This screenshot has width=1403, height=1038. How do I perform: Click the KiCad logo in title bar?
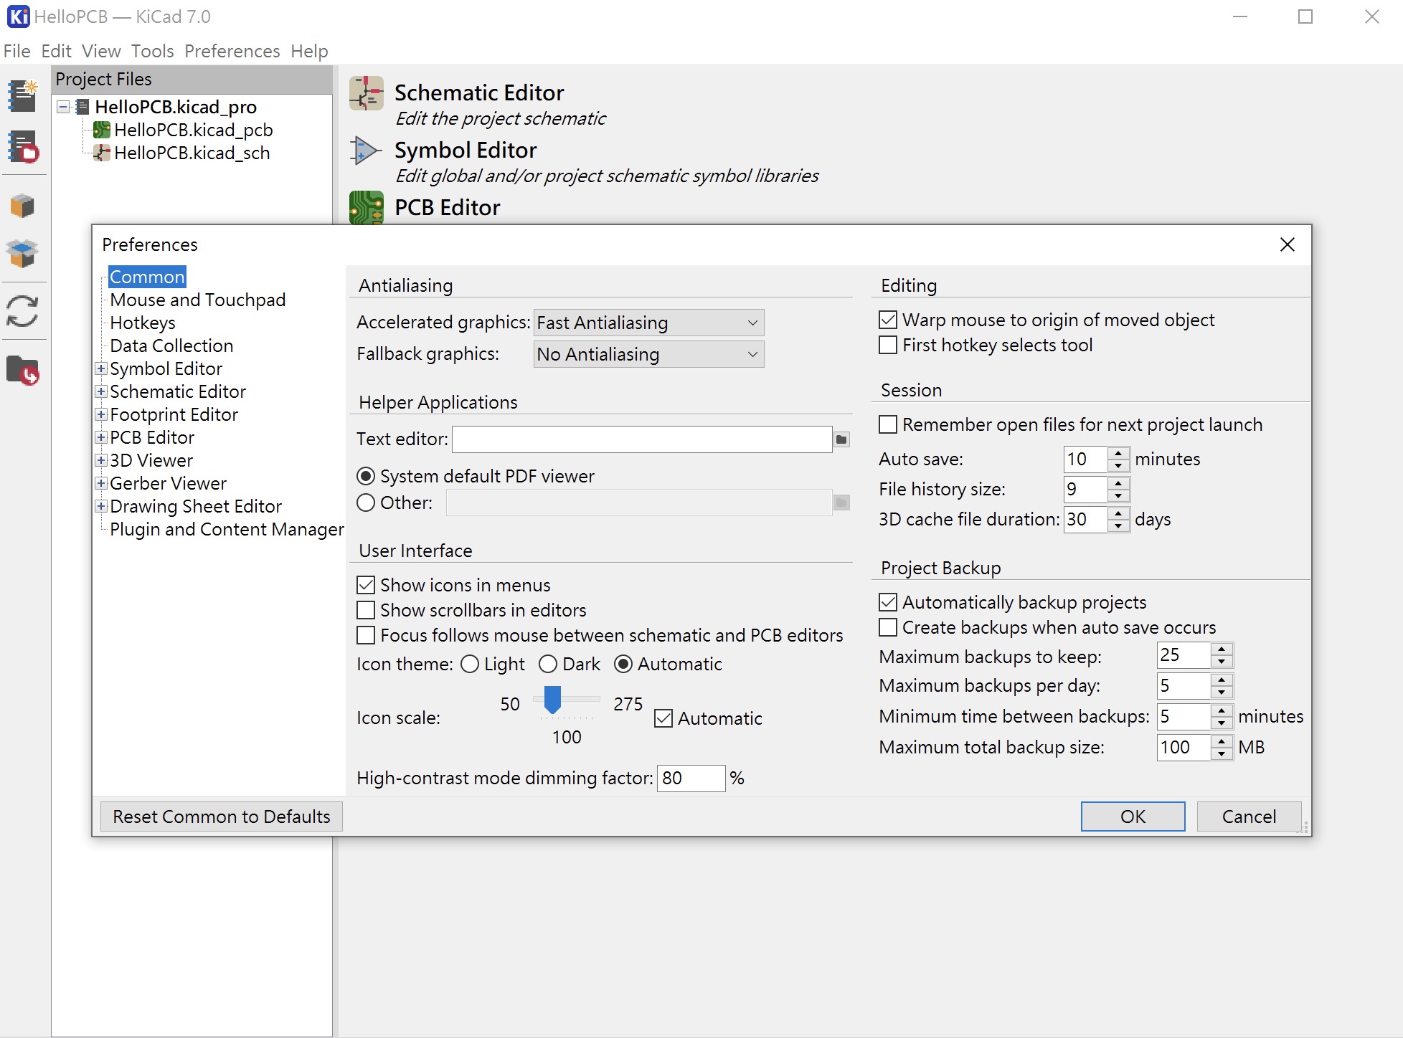click(18, 16)
